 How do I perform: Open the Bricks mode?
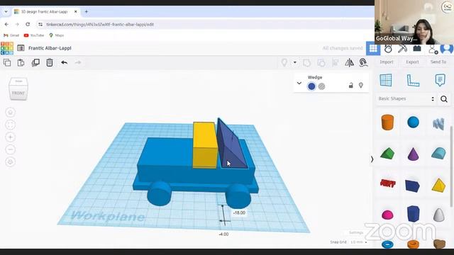point(417,49)
